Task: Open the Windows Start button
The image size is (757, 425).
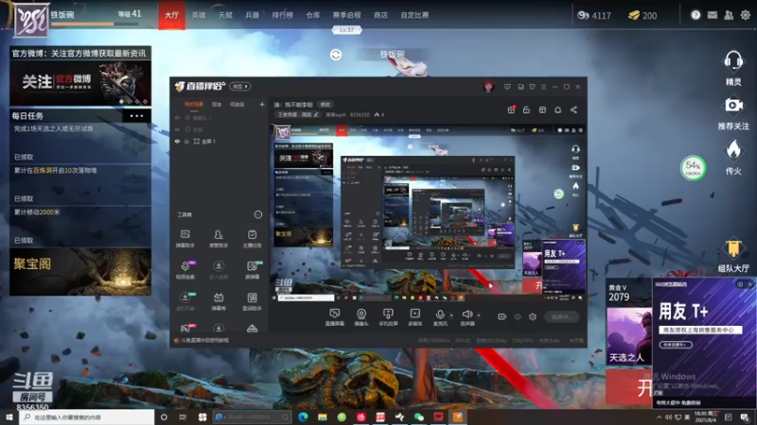Action: point(9,416)
